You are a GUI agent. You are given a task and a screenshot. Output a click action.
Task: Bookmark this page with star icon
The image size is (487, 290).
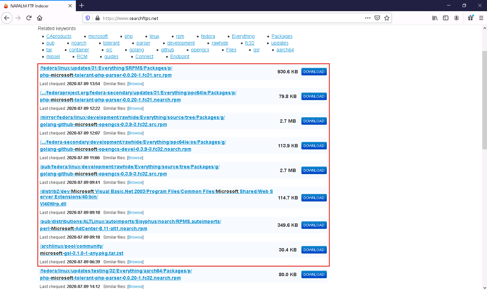click(387, 18)
